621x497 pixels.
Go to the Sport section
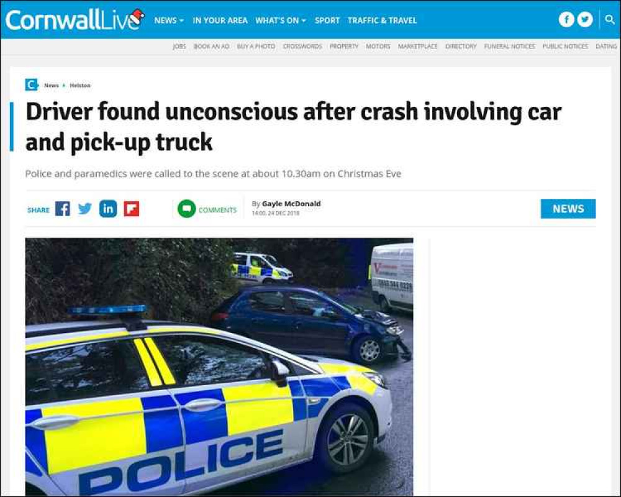(x=327, y=21)
